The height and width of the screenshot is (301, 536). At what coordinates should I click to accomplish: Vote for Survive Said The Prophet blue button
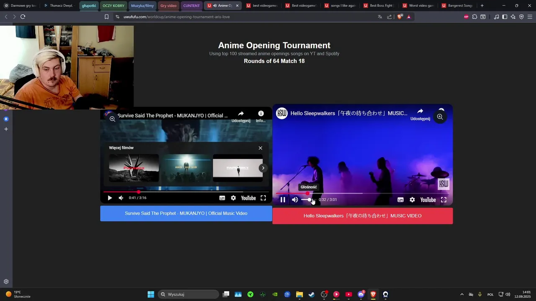click(186, 213)
